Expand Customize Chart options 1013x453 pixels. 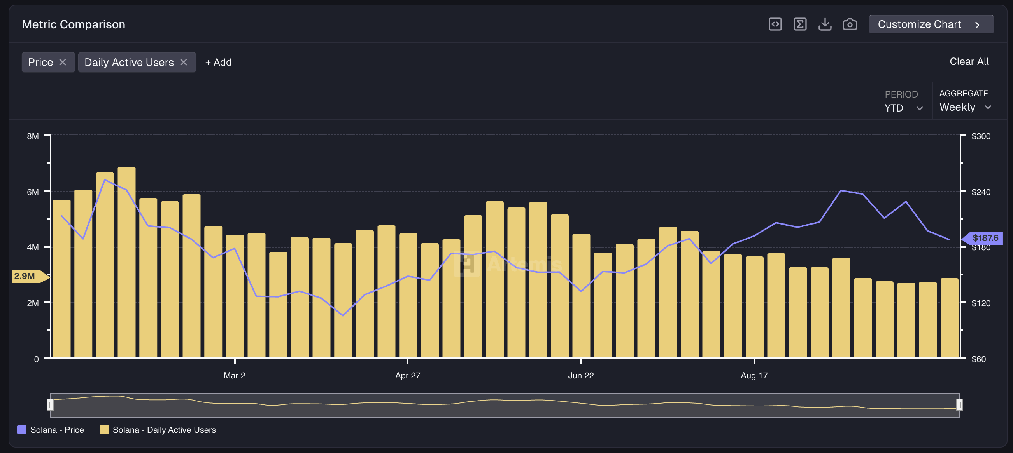pyautogui.click(x=919, y=24)
